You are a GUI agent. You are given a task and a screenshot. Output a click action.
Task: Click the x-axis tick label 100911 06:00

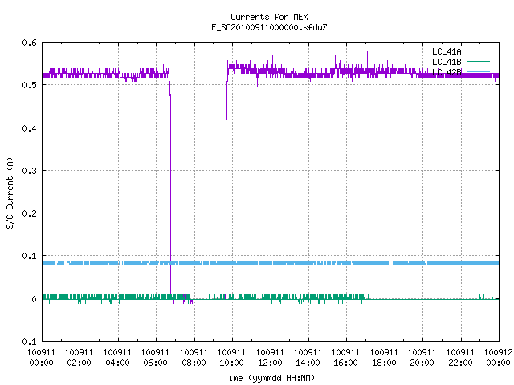point(155,358)
